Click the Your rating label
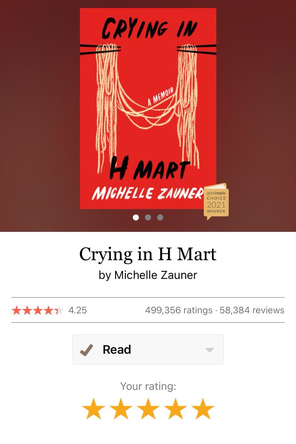This screenshot has height=444, width=296. pos(148,386)
